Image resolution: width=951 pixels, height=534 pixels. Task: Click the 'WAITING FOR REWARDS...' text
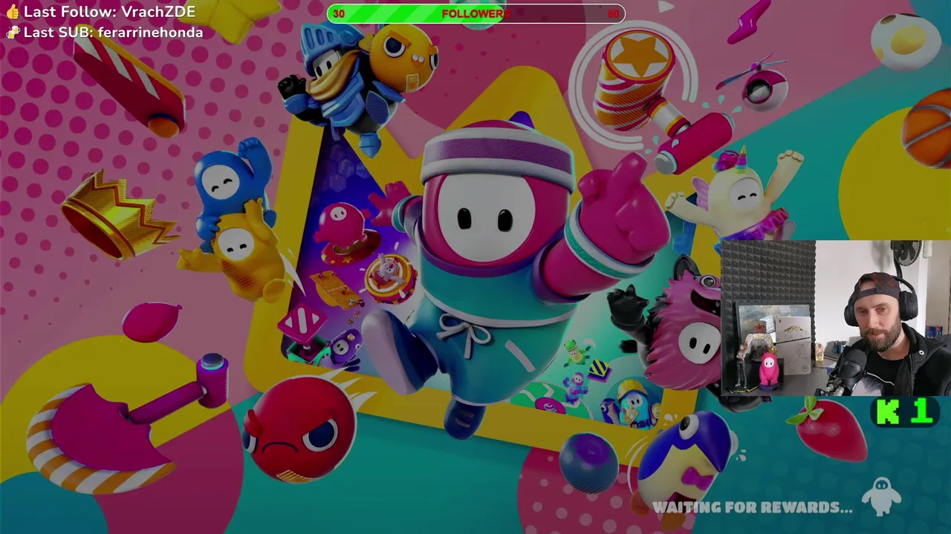pos(752,508)
